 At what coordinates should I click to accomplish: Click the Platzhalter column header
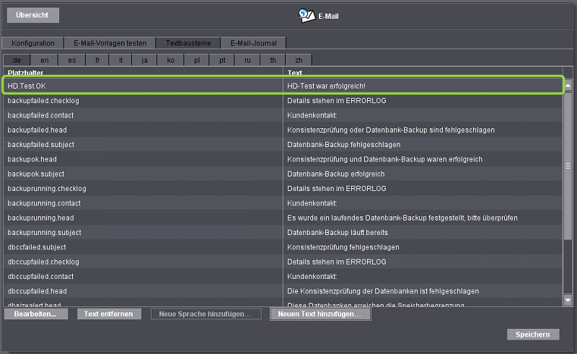[x=144, y=73]
